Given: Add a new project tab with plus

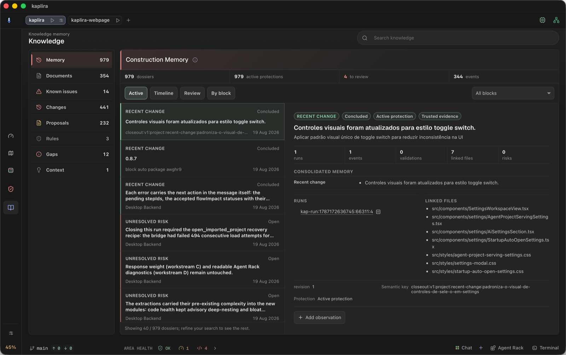Looking at the screenshot, I should [x=128, y=20].
